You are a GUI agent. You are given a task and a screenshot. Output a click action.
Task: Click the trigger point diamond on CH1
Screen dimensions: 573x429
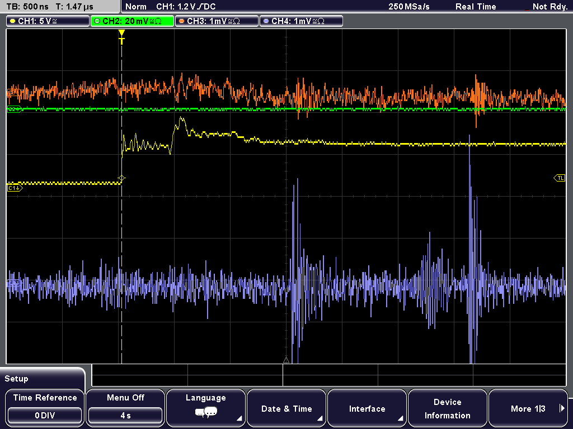(121, 178)
